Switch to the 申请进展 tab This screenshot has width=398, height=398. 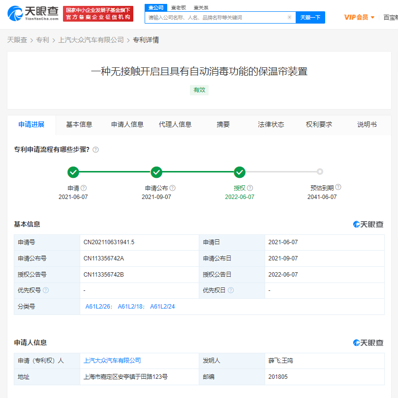(31, 125)
